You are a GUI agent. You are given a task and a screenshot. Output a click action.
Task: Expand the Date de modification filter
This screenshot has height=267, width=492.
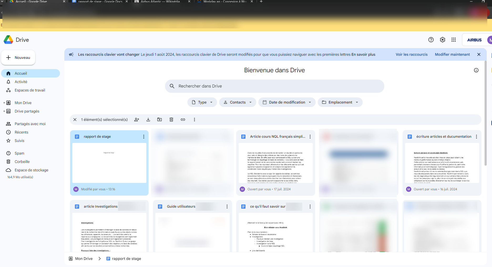pos(287,102)
